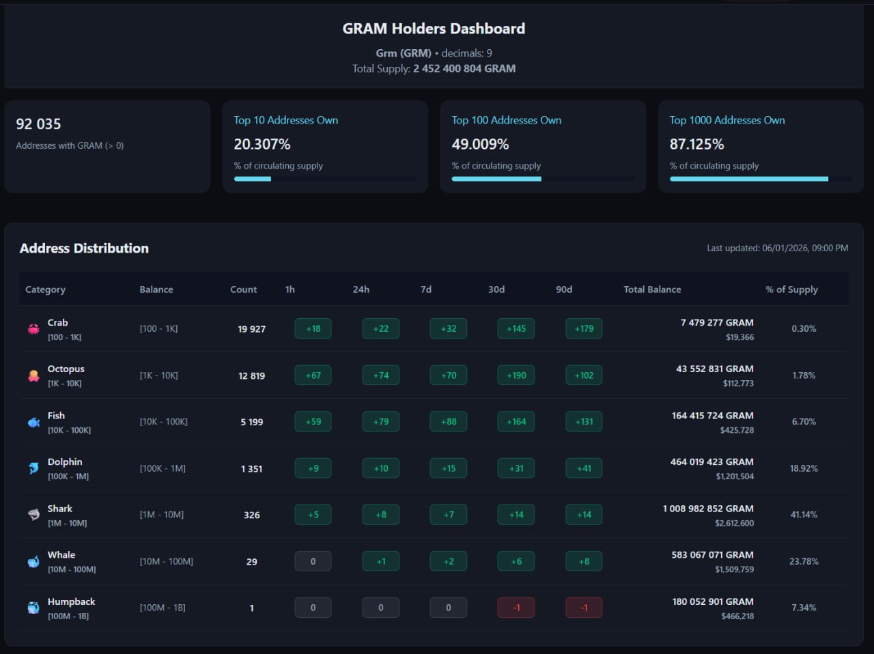874x654 pixels.
Task: Click the Dolphin count 1 351
Action: pyautogui.click(x=251, y=468)
